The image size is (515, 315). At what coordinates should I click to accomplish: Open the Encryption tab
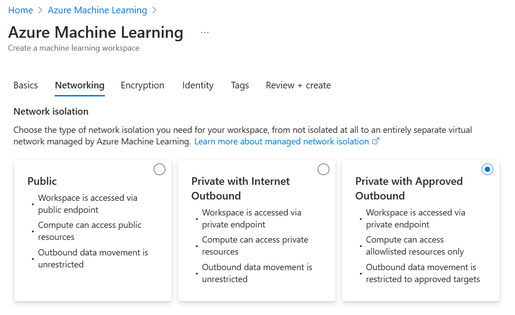click(x=142, y=85)
